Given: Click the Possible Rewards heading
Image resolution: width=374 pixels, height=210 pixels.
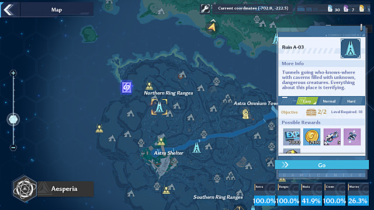Looking at the screenshot, I should (301, 123).
